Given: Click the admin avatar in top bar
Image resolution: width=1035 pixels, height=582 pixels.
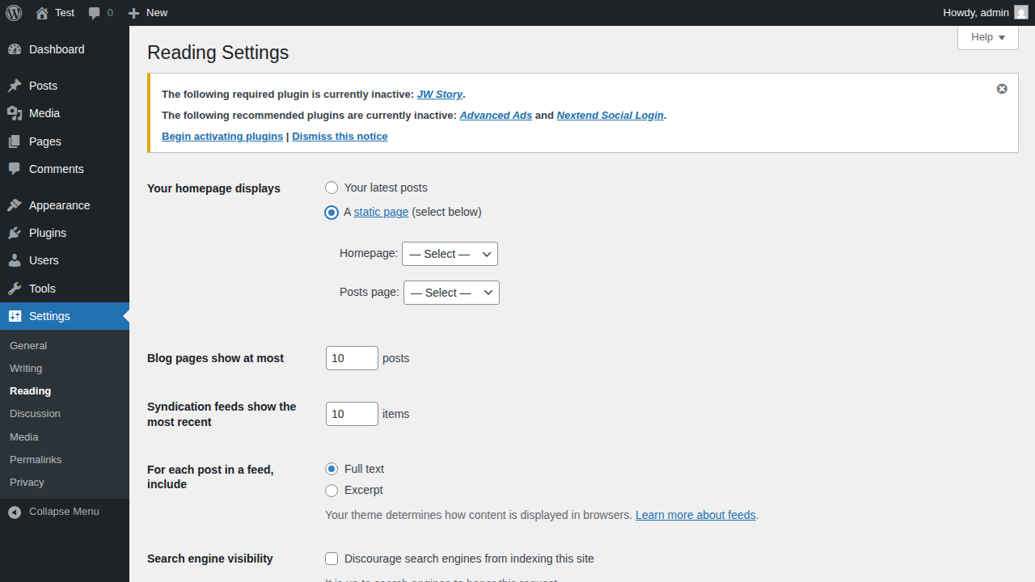Looking at the screenshot, I should click(x=1021, y=13).
